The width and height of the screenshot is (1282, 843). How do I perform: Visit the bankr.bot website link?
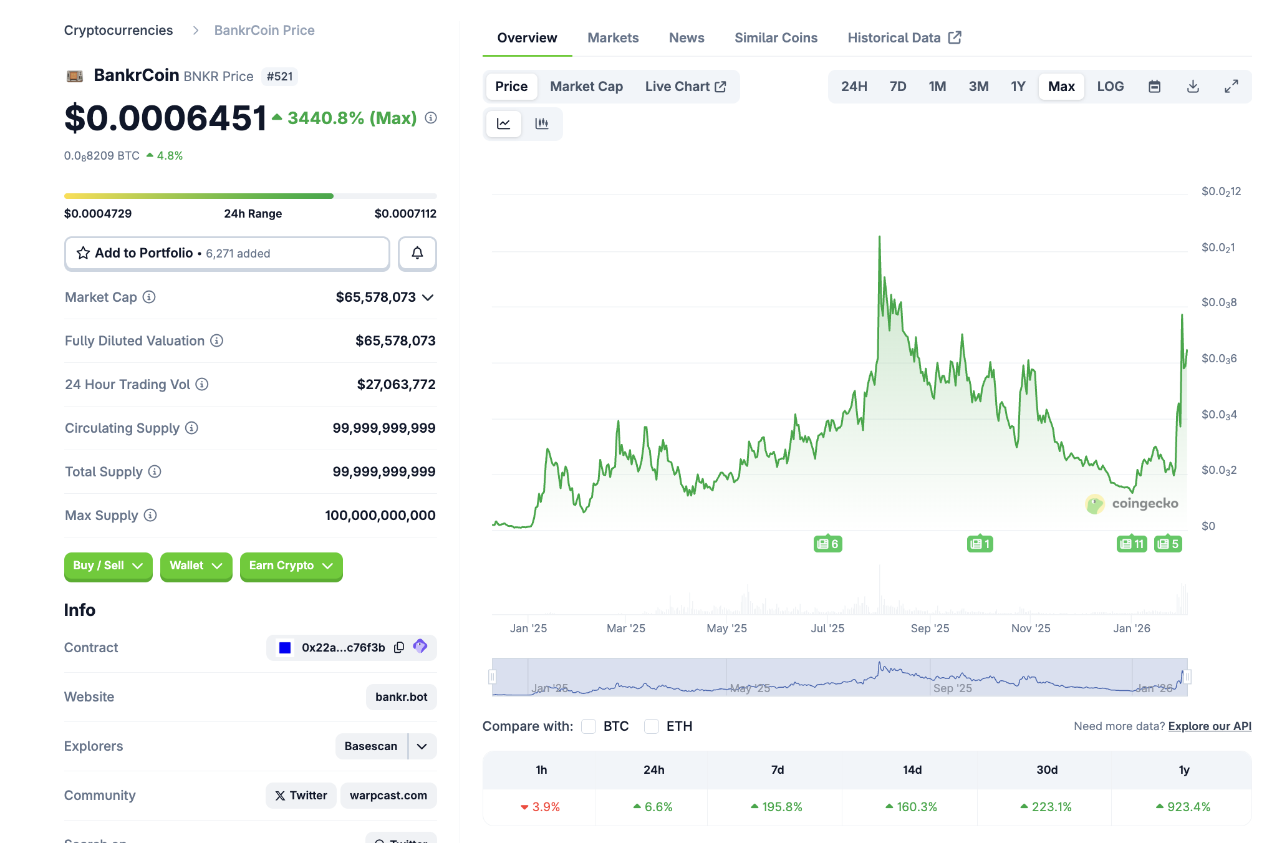401,696
